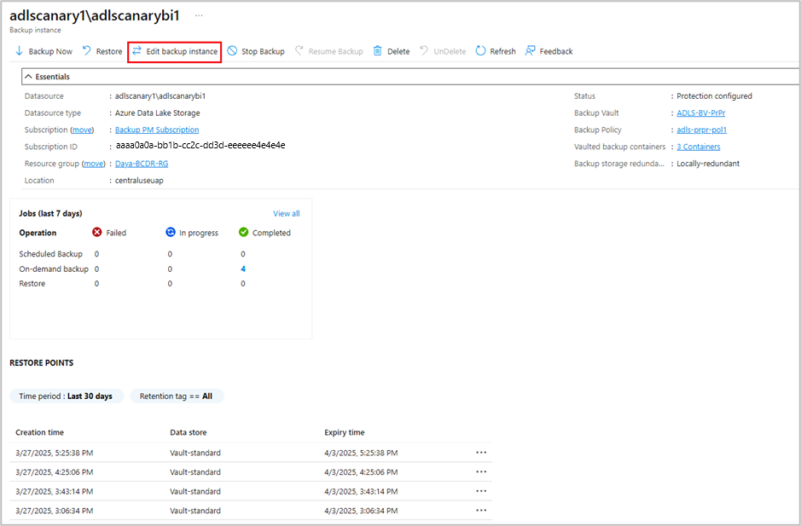Open more options for 5:25:38 PM restore point
Screen dimensions: 801x526
pyautogui.click(x=481, y=453)
